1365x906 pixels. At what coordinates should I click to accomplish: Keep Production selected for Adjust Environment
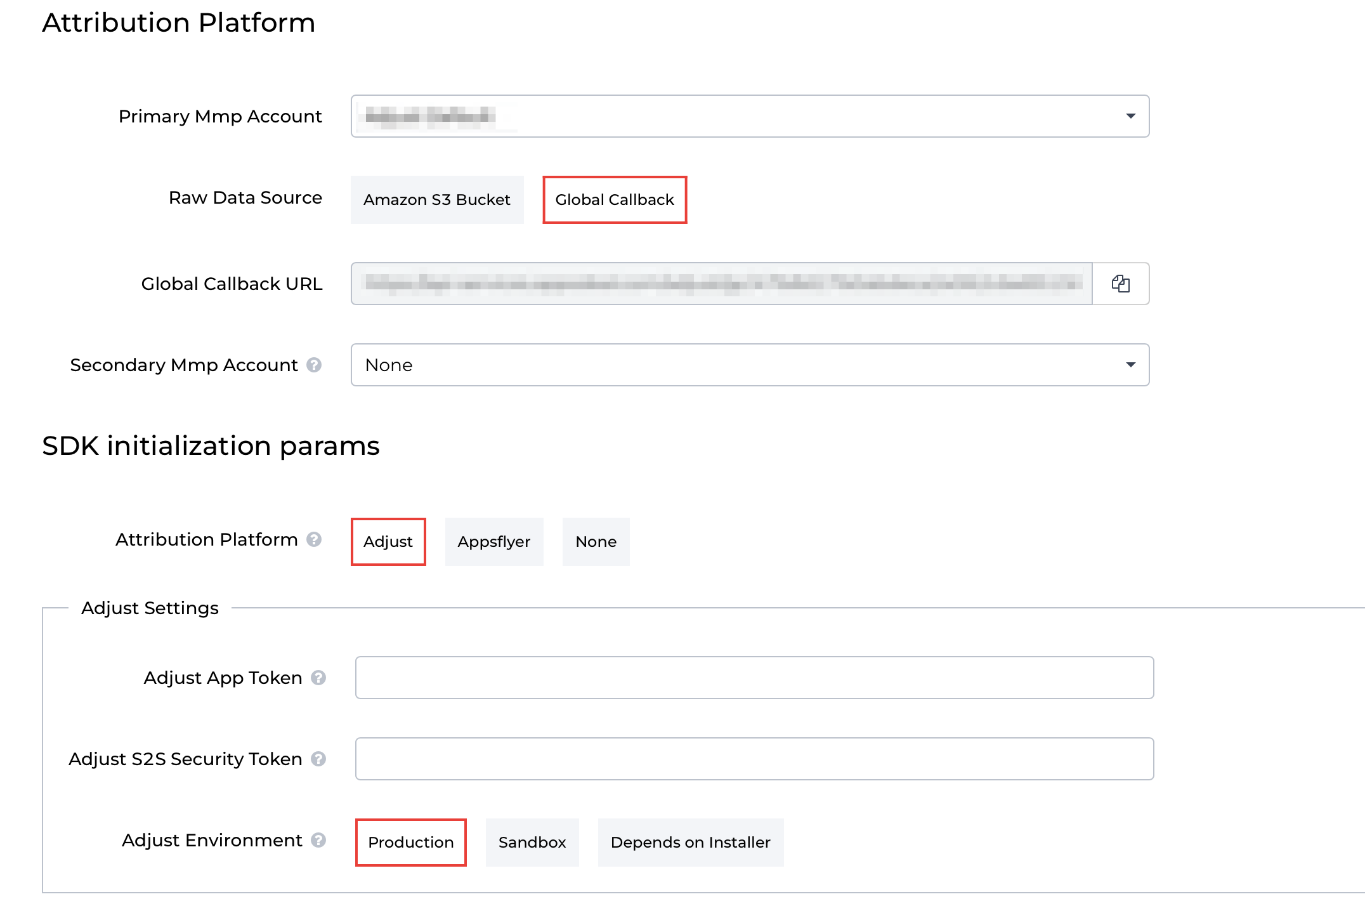pos(410,842)
